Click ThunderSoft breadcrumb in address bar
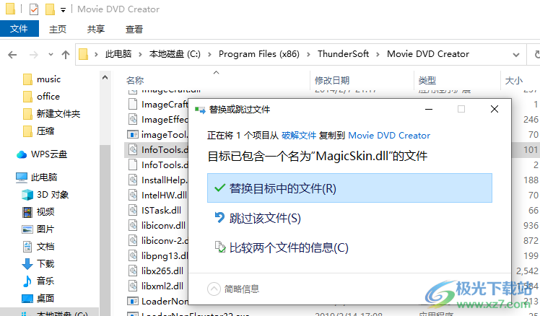The width and height of the screenshot is (540, 316). (343, 54)
